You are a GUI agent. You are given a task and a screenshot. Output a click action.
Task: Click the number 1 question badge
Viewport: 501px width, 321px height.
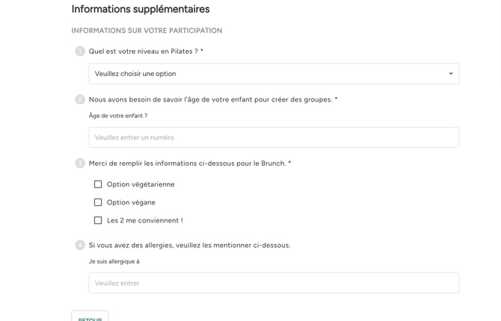(80, 51)
